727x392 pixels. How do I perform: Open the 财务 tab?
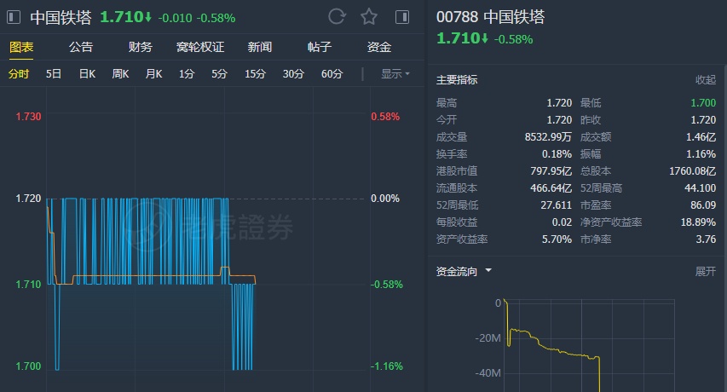click(141, 48)
